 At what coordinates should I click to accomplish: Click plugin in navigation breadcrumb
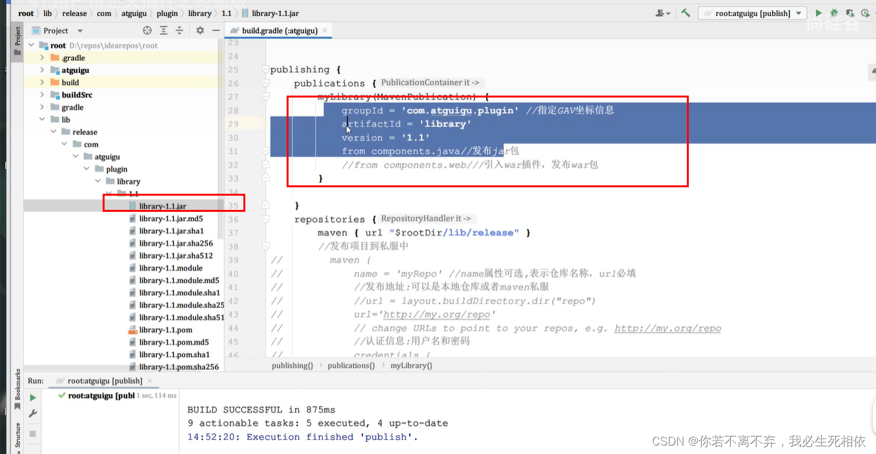167,13
